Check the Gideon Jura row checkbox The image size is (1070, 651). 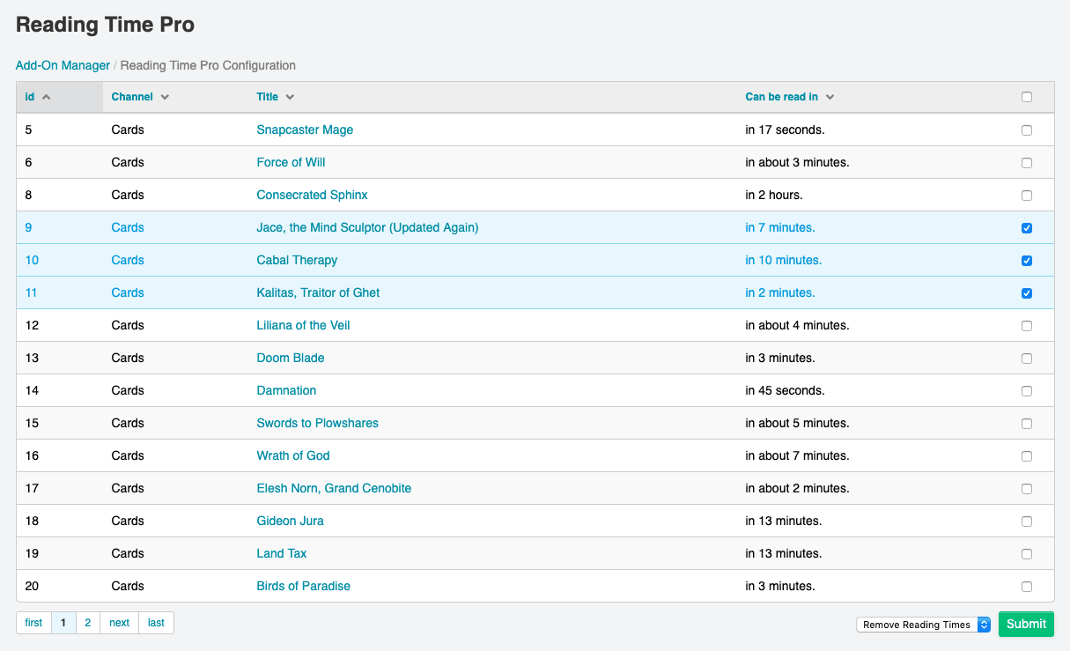1027,522
